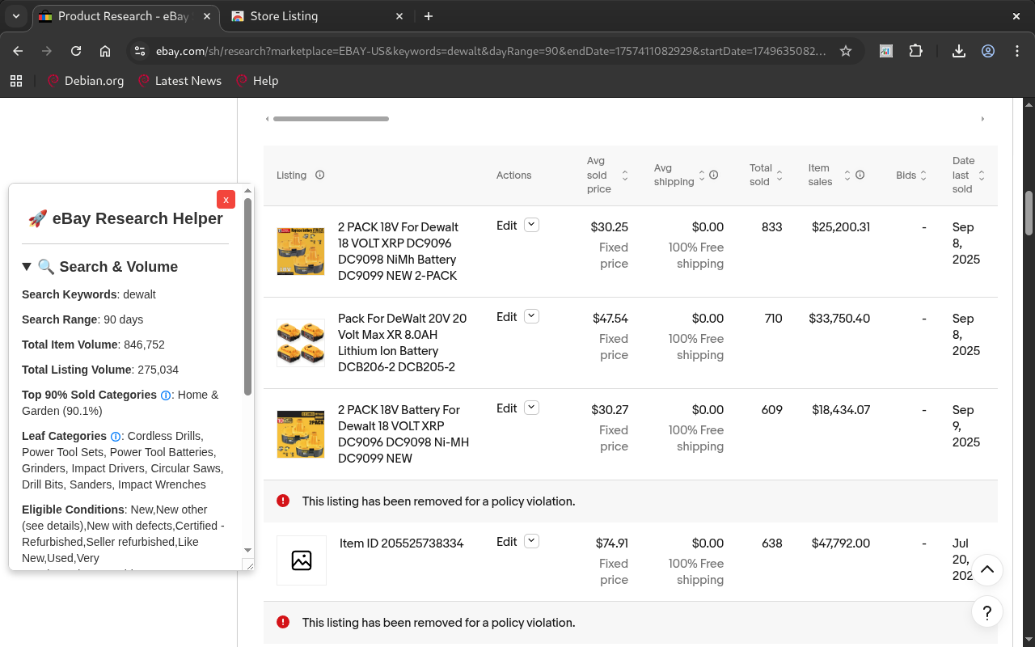Open the tab search dropdown arrow

pos(16,16)
